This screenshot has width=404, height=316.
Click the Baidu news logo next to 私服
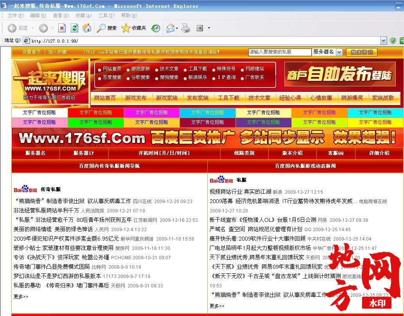pos(221,179)
